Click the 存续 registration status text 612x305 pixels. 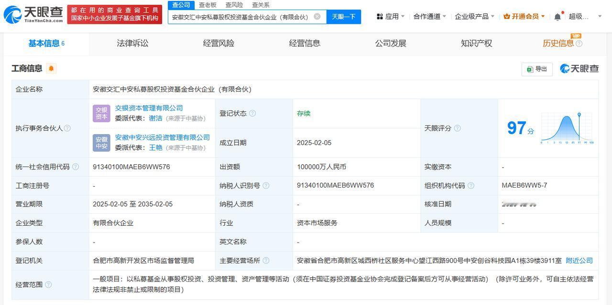[x=304, y=114]
